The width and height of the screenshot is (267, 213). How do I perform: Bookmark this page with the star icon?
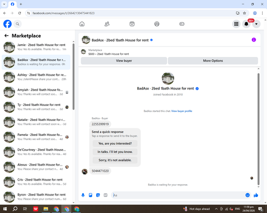pyautogui.click(x=245, y=13)
